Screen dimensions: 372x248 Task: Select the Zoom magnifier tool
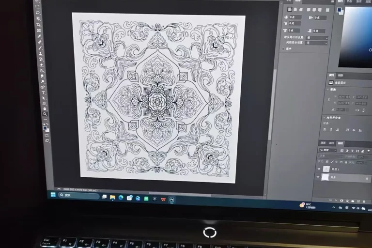(45, 114)
